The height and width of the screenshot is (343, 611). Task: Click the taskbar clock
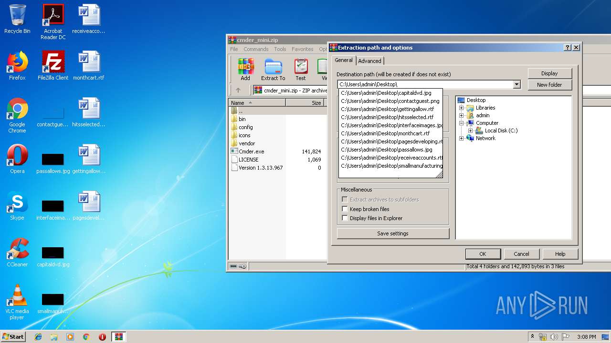[586, 337]
